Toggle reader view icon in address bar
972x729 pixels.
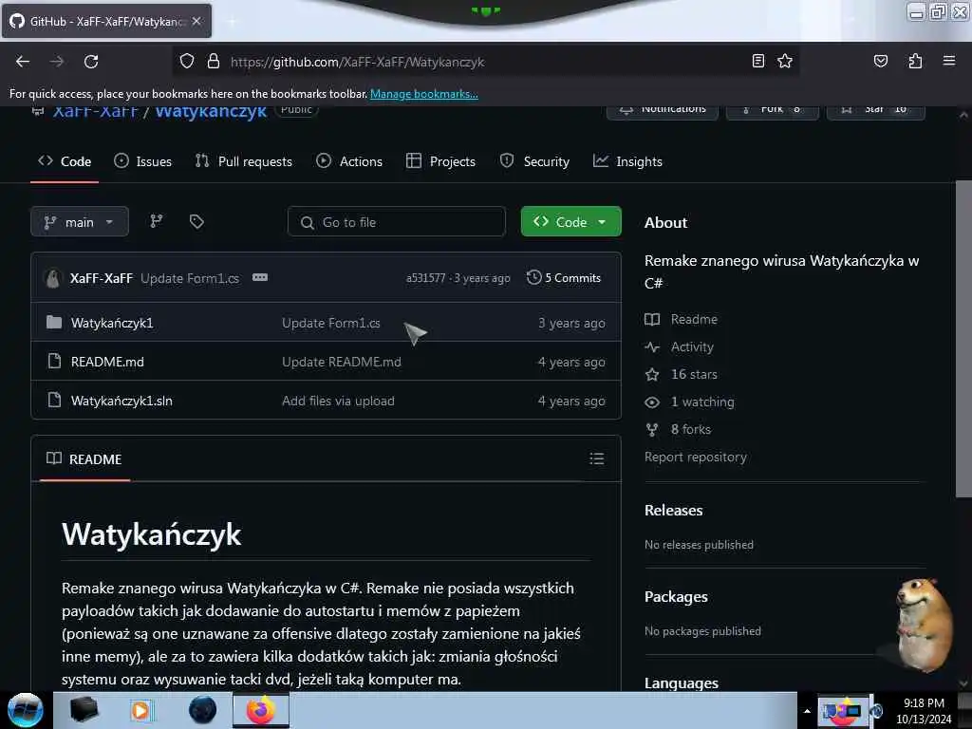click(x=757, y=61)
